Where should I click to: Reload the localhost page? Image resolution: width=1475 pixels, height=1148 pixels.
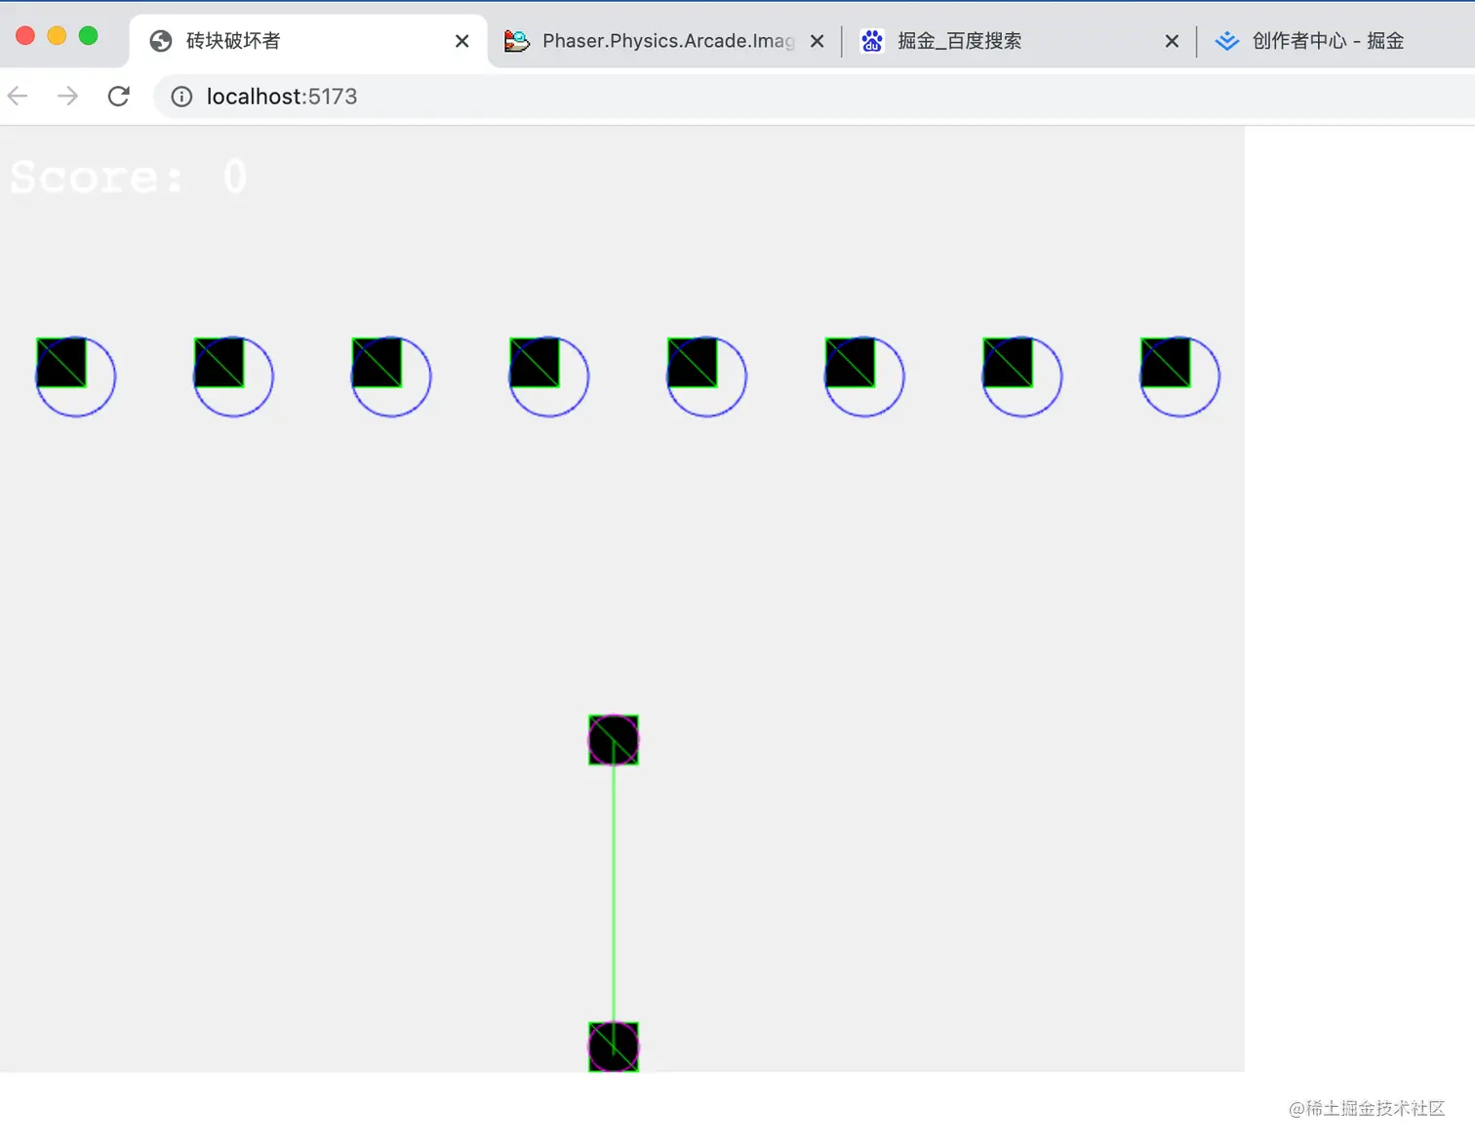click(x=118, y=96)
